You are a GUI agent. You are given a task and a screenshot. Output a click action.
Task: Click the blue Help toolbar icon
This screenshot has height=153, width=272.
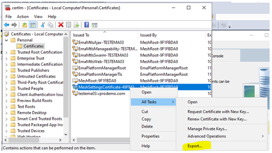pos(86,25)
